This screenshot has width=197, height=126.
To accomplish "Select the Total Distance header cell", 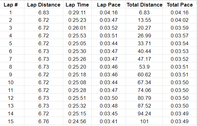I will pyautogui.click(x=144, y=5).
